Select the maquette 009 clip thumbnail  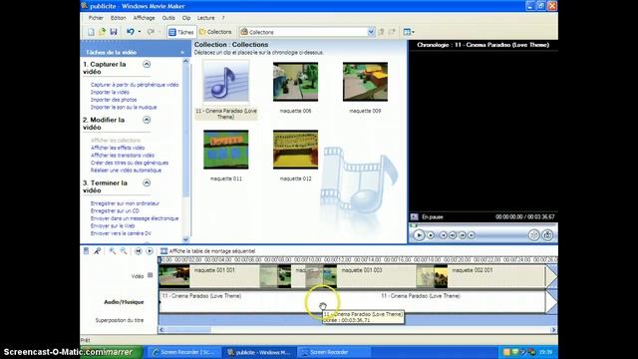click(x=365, y=82)
